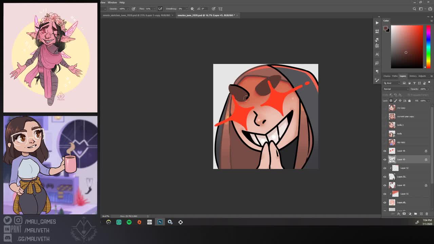The width and height of the screenshot is (434, 244).
Task: Click the lock transparent pixels button
Action: [x=391, y=101]
